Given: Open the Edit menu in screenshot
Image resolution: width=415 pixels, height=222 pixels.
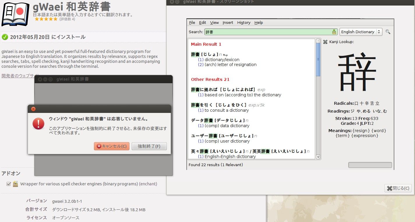Looking at the screenshot, I should (202, 22).
